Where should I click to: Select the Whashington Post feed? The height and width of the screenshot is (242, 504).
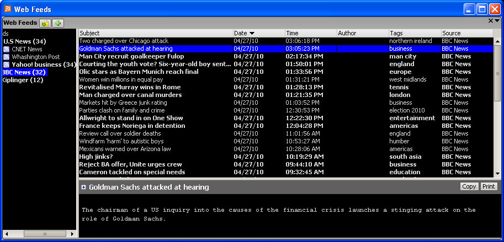click(x=36, y=57)
